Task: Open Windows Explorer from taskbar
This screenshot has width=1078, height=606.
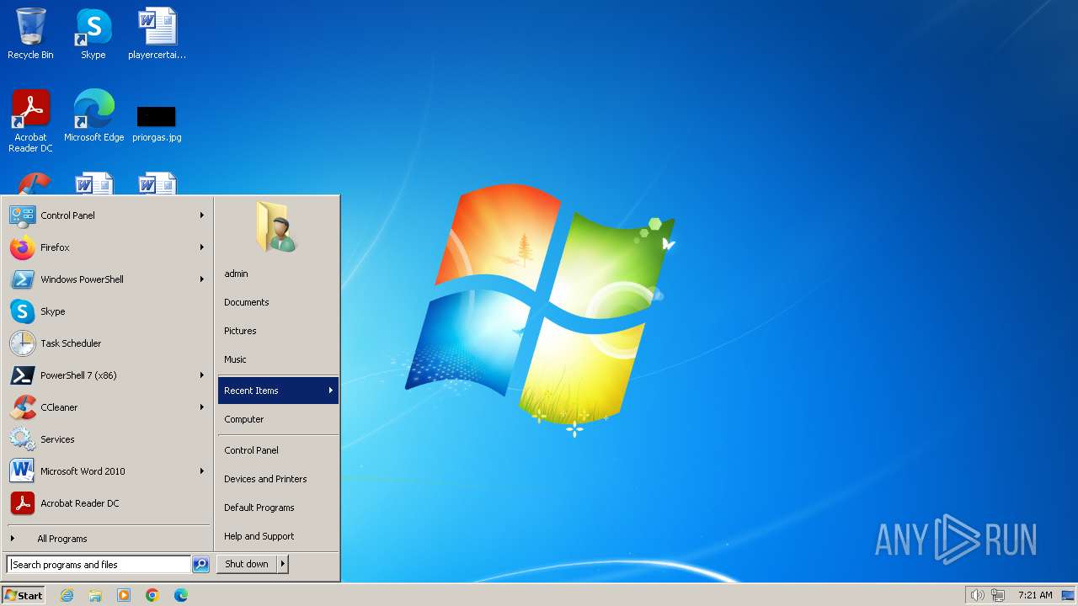Action: point(95,595)
